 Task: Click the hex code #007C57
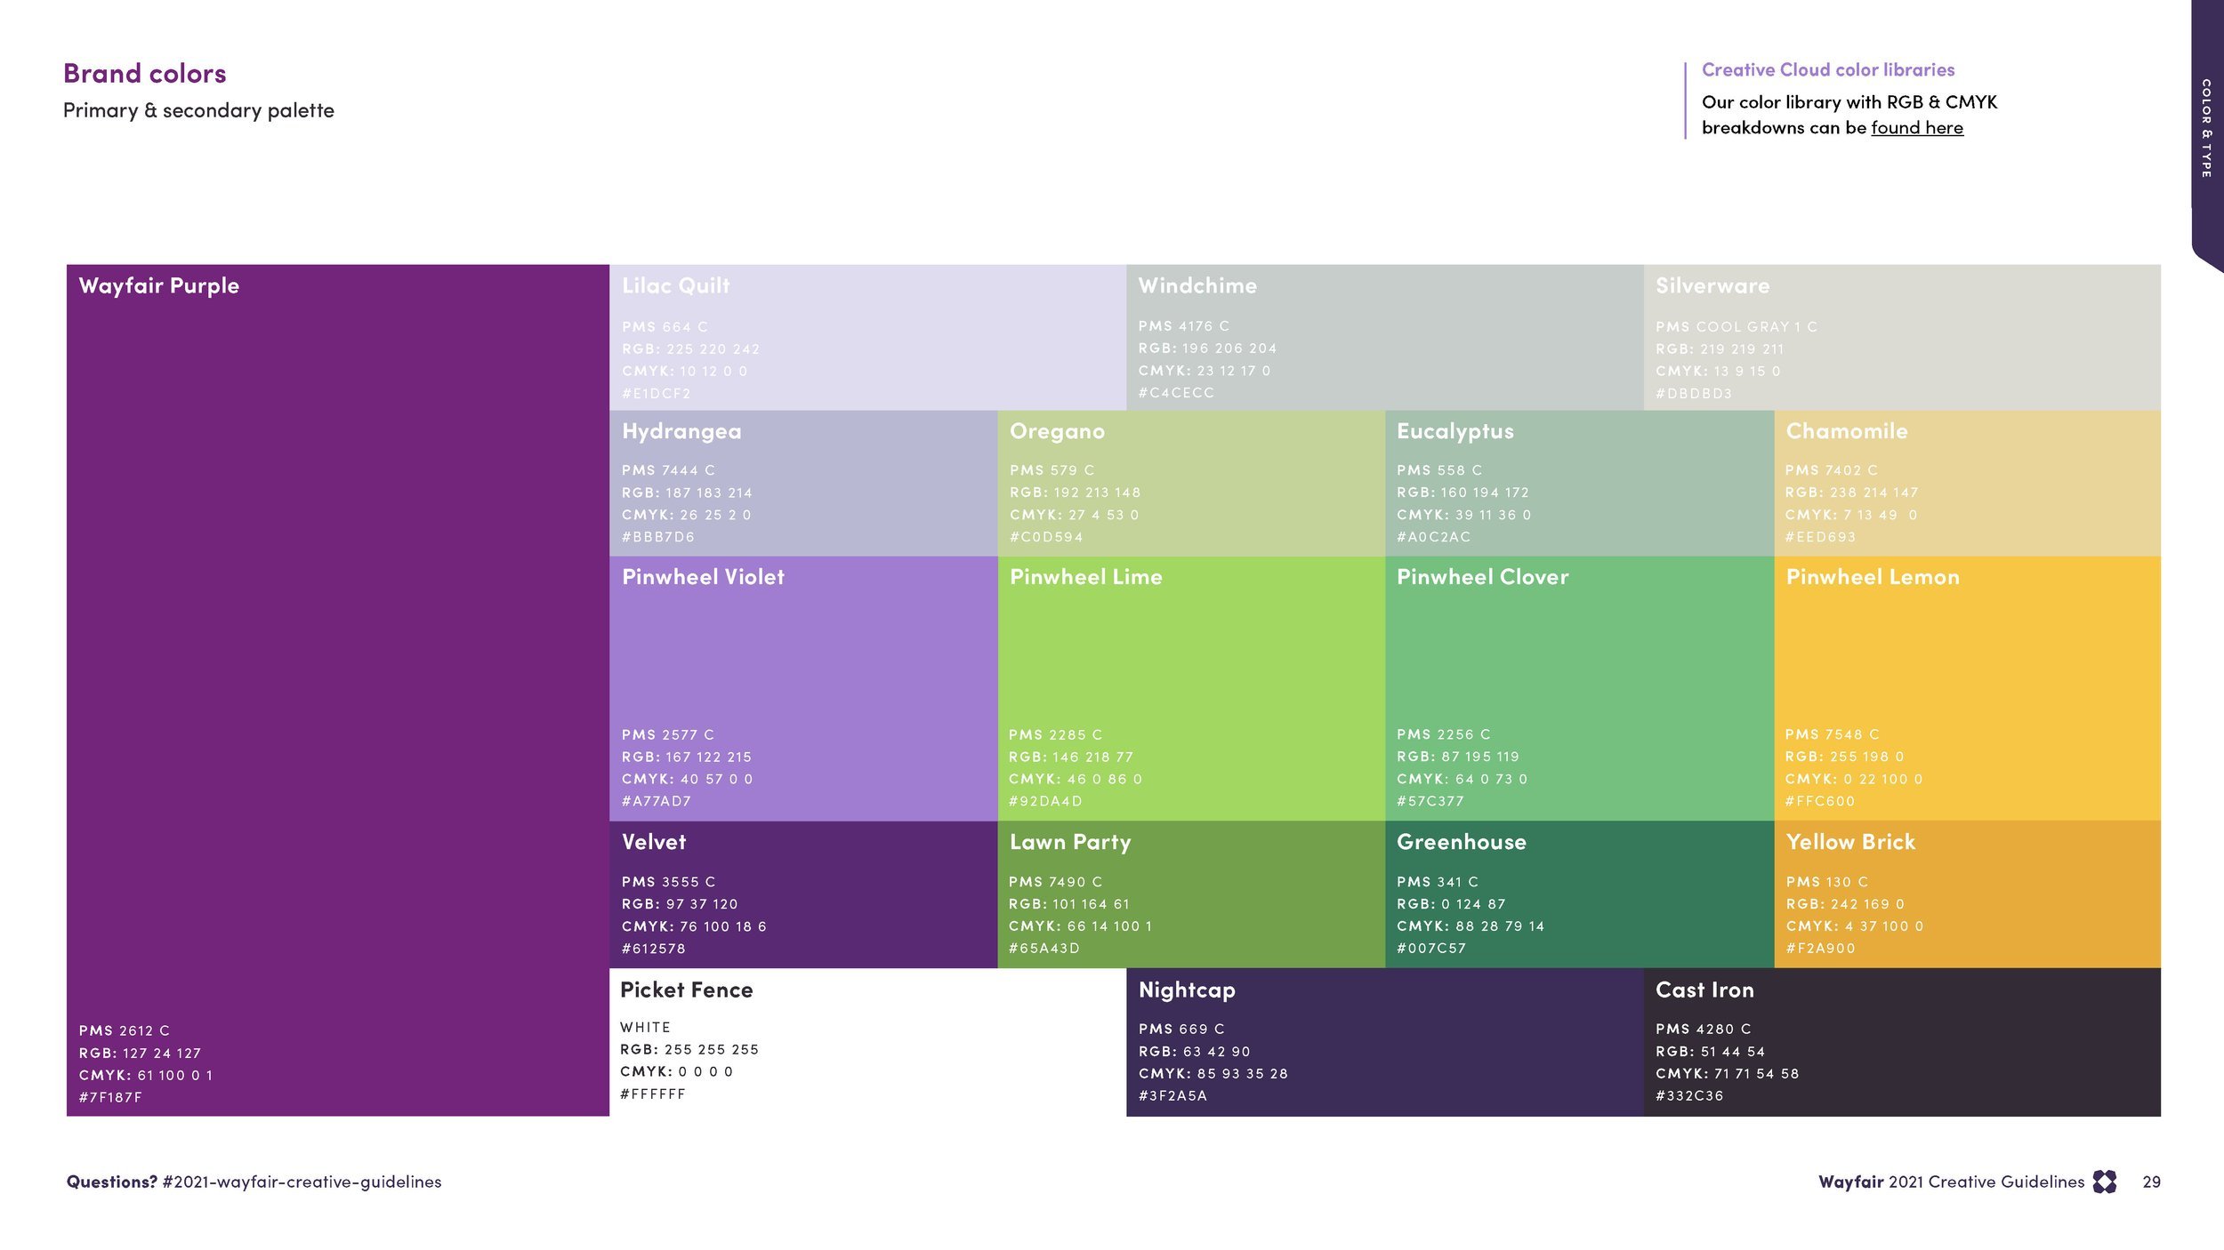click(1431, 948)
